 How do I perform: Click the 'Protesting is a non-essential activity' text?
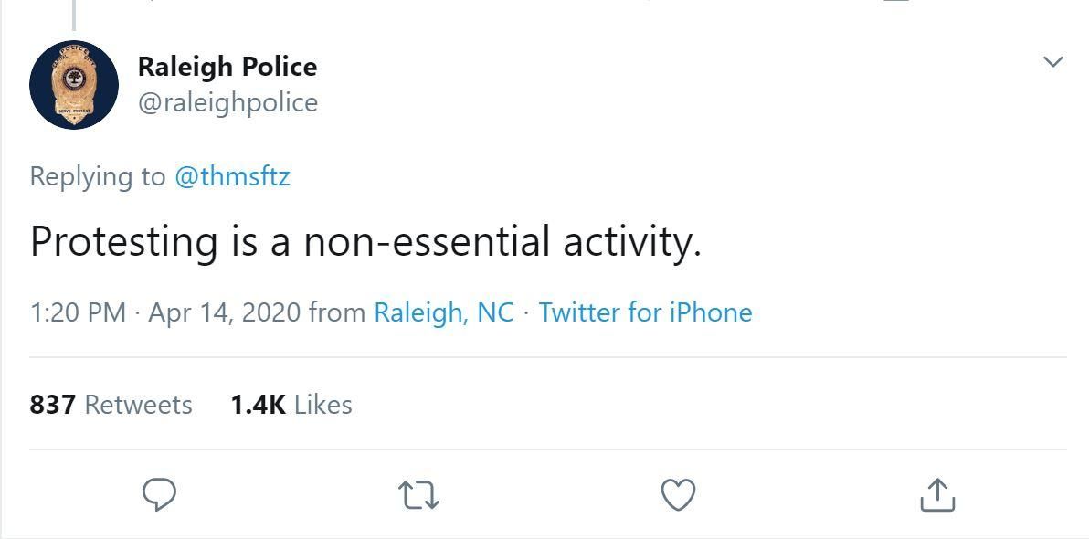pyautogui.click(x=365, y=242)
